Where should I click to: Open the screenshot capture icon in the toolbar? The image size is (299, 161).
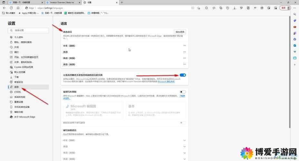[x=248, y=8]
